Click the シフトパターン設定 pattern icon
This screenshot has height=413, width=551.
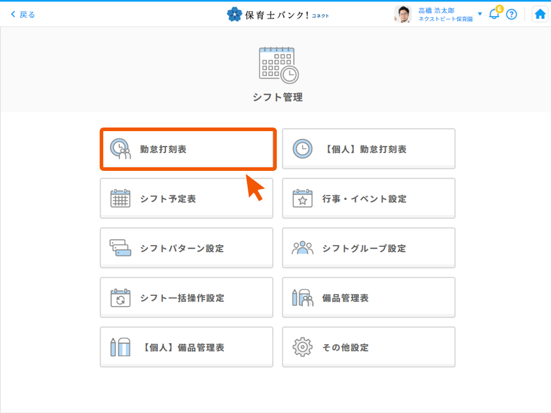point(120,248)
